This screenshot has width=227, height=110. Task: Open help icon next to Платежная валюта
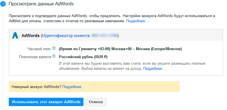tap(54, 56)
